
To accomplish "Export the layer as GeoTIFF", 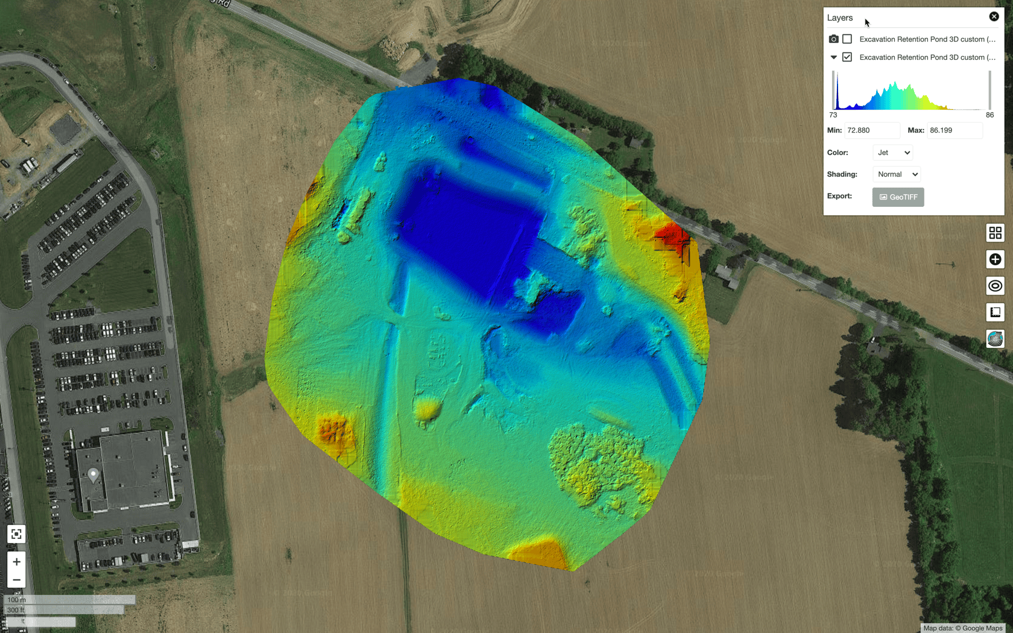I will (898, 197).
